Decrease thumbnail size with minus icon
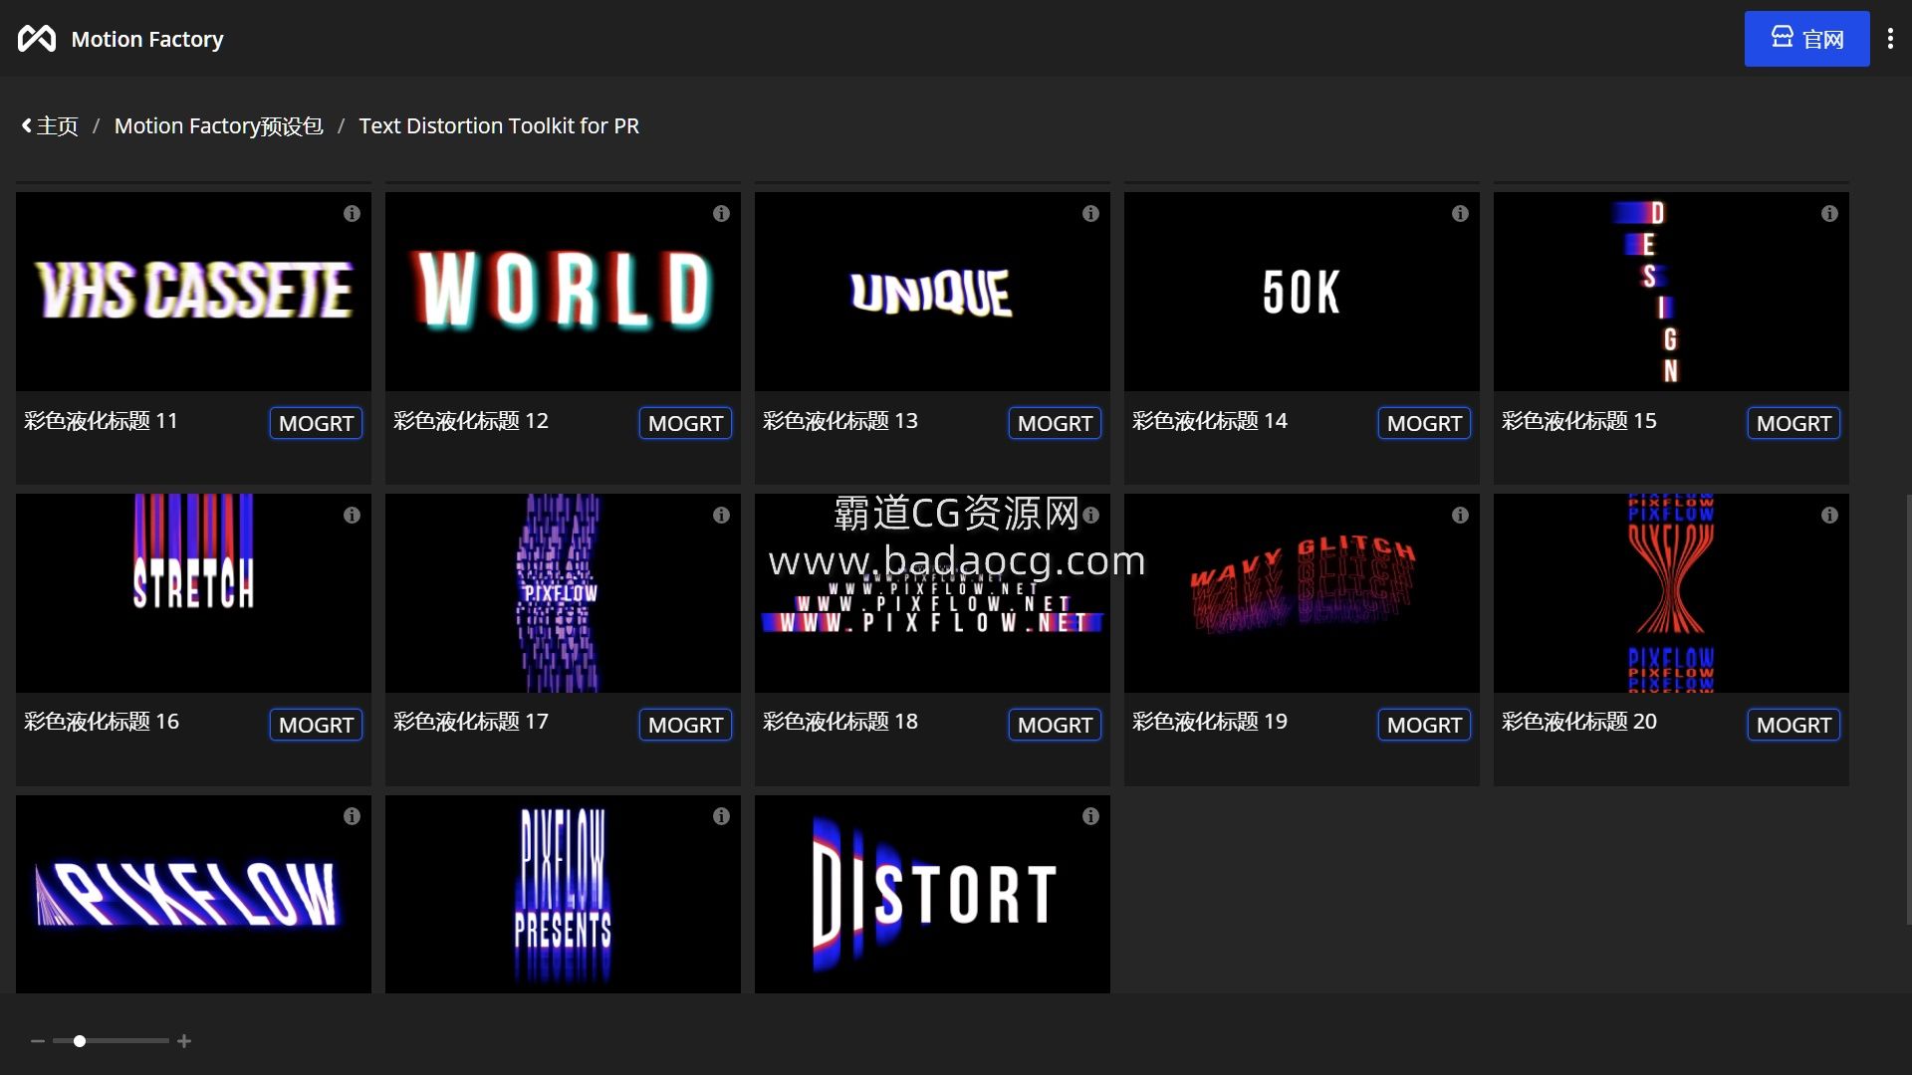Image resolution: width=1912 pixels, height=1075 pixels. (38, 1041)
